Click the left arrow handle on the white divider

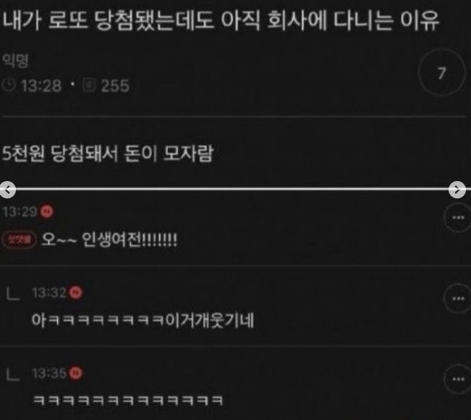[x=7, y=190]
